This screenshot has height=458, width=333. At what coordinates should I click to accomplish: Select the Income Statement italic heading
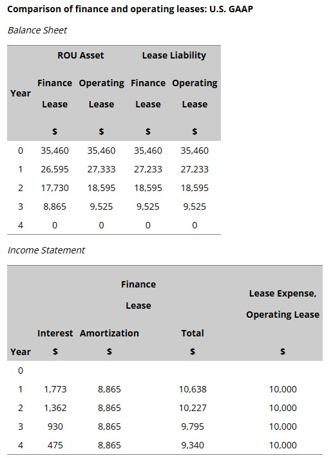[x=46, y=250]
